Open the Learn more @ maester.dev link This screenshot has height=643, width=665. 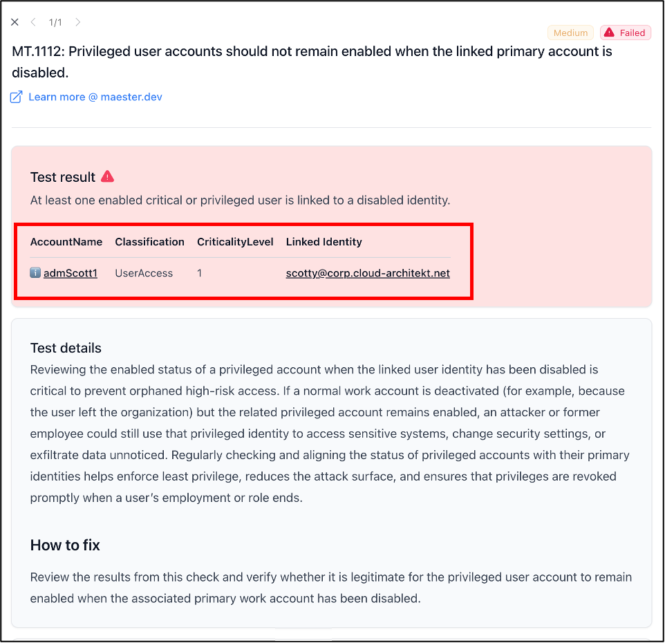pyautogui.click(x=95, y=97)
